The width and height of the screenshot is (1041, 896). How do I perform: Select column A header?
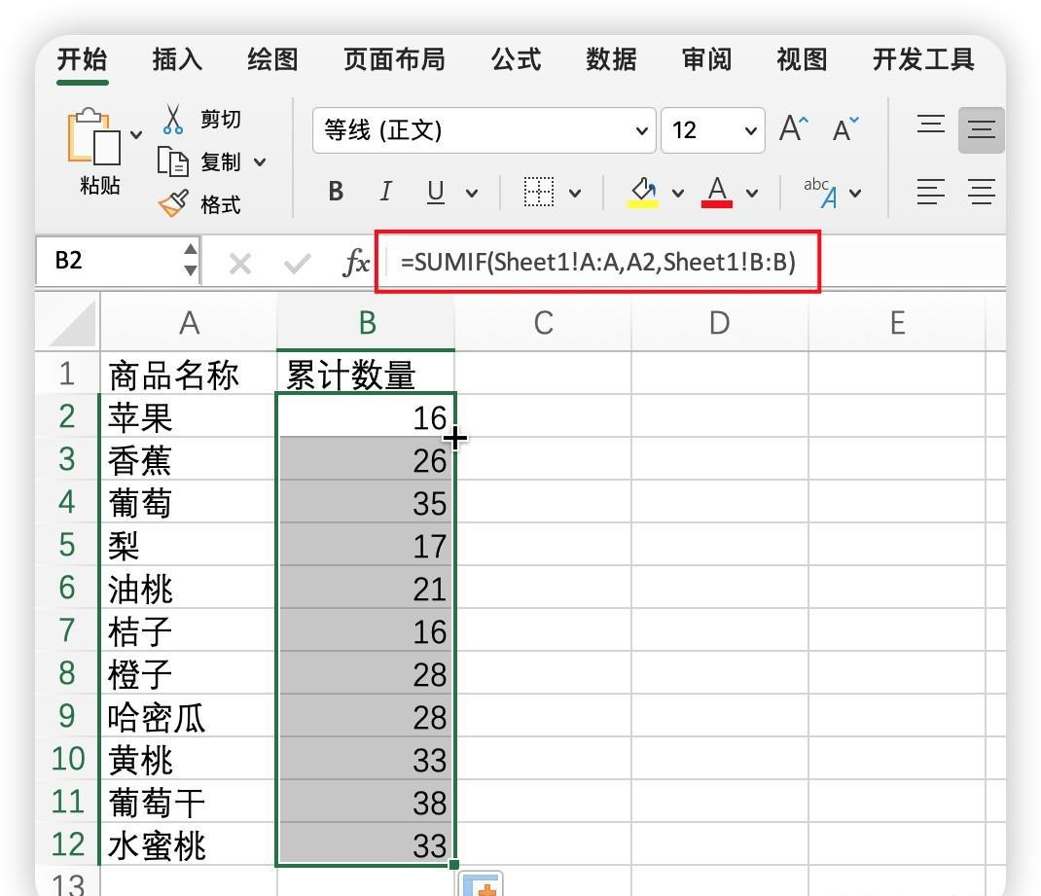pos(189,323)
